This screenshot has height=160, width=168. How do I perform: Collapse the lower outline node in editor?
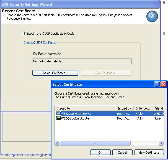pos(164,34)
